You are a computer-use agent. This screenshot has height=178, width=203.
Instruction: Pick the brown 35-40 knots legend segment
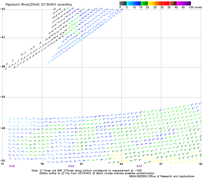pyautogui.click(x=173, y=3)
